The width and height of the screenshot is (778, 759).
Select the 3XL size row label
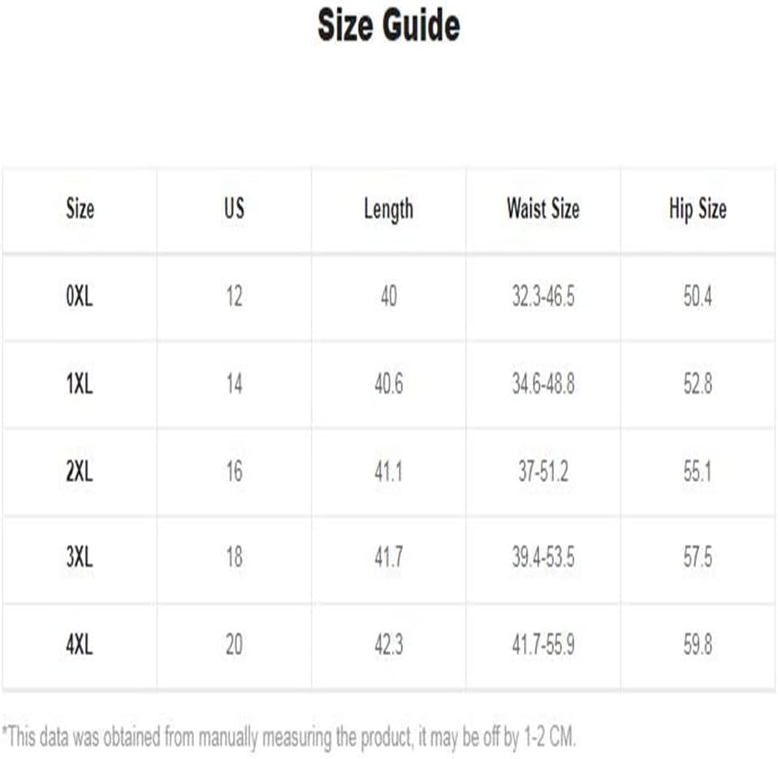coord(80,558)
